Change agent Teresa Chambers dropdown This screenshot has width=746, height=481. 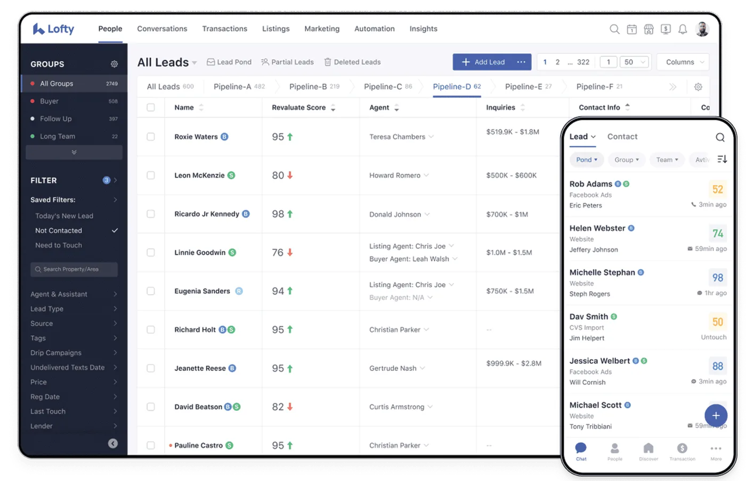coord(431,137)
